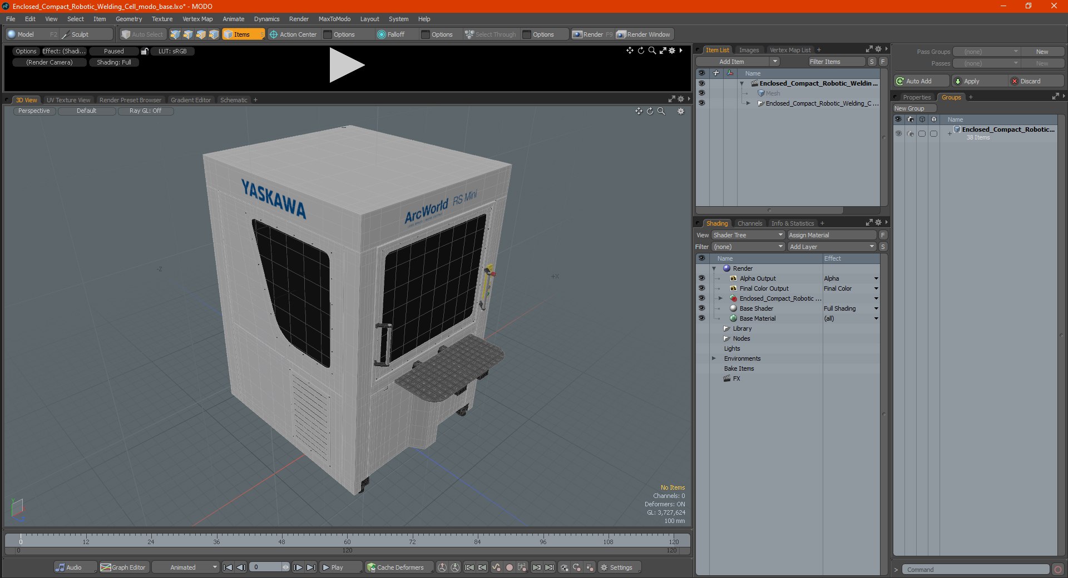Click the Render F9 toolbar button
Image resolution: width=1068 pixels, height=578 pixels.
coord(592,34)
